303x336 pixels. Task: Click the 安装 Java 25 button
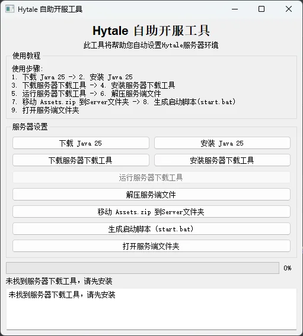(222, 143)
